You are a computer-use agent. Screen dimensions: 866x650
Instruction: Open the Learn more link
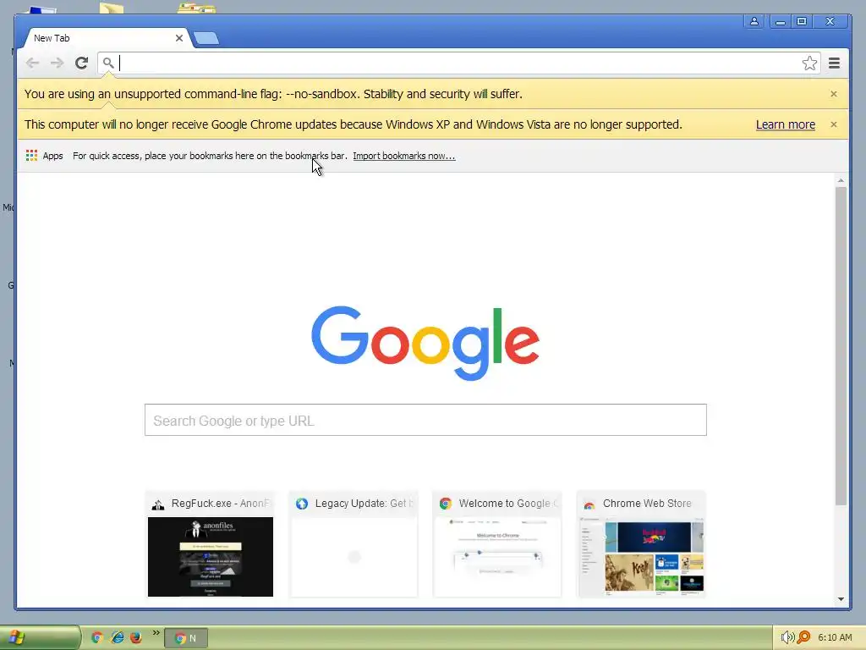(785, 124)
